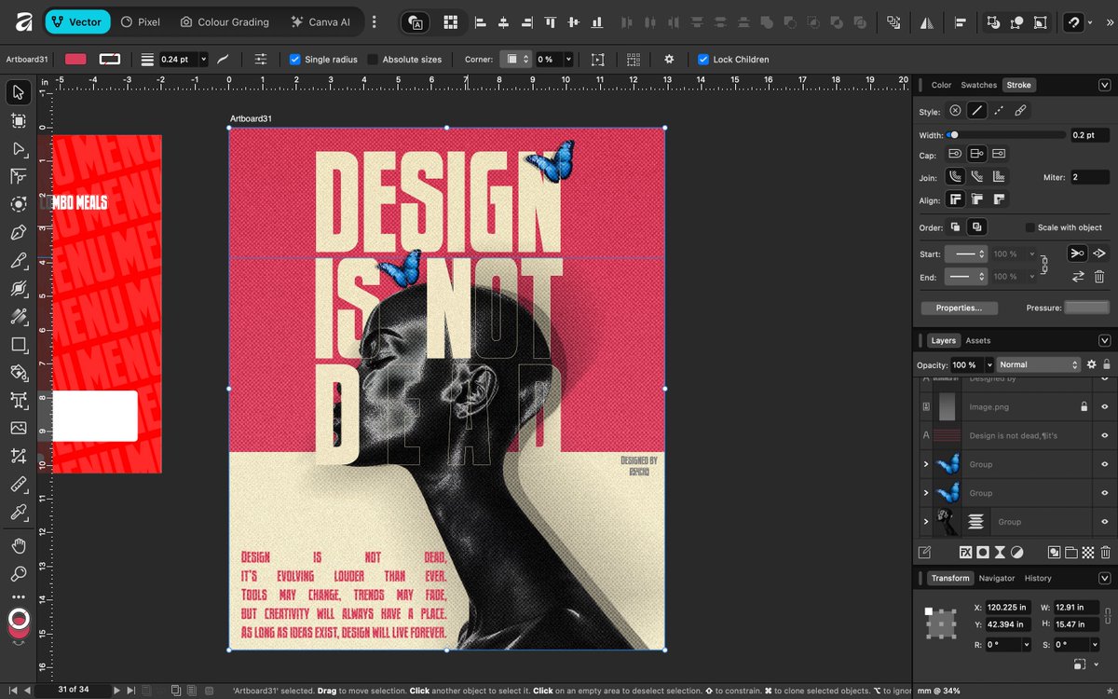Screen dimensions: 1118x699
Task: Select the Flood Fill tool
Action: (18, 372)
